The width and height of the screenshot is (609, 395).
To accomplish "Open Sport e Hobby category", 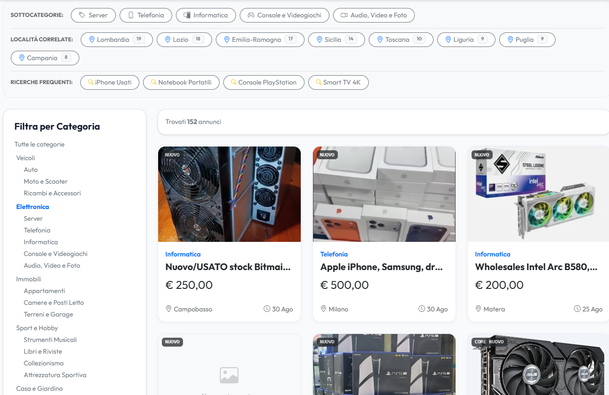I will point(37,328).
